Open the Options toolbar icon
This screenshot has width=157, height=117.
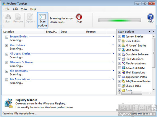point(31,17)
